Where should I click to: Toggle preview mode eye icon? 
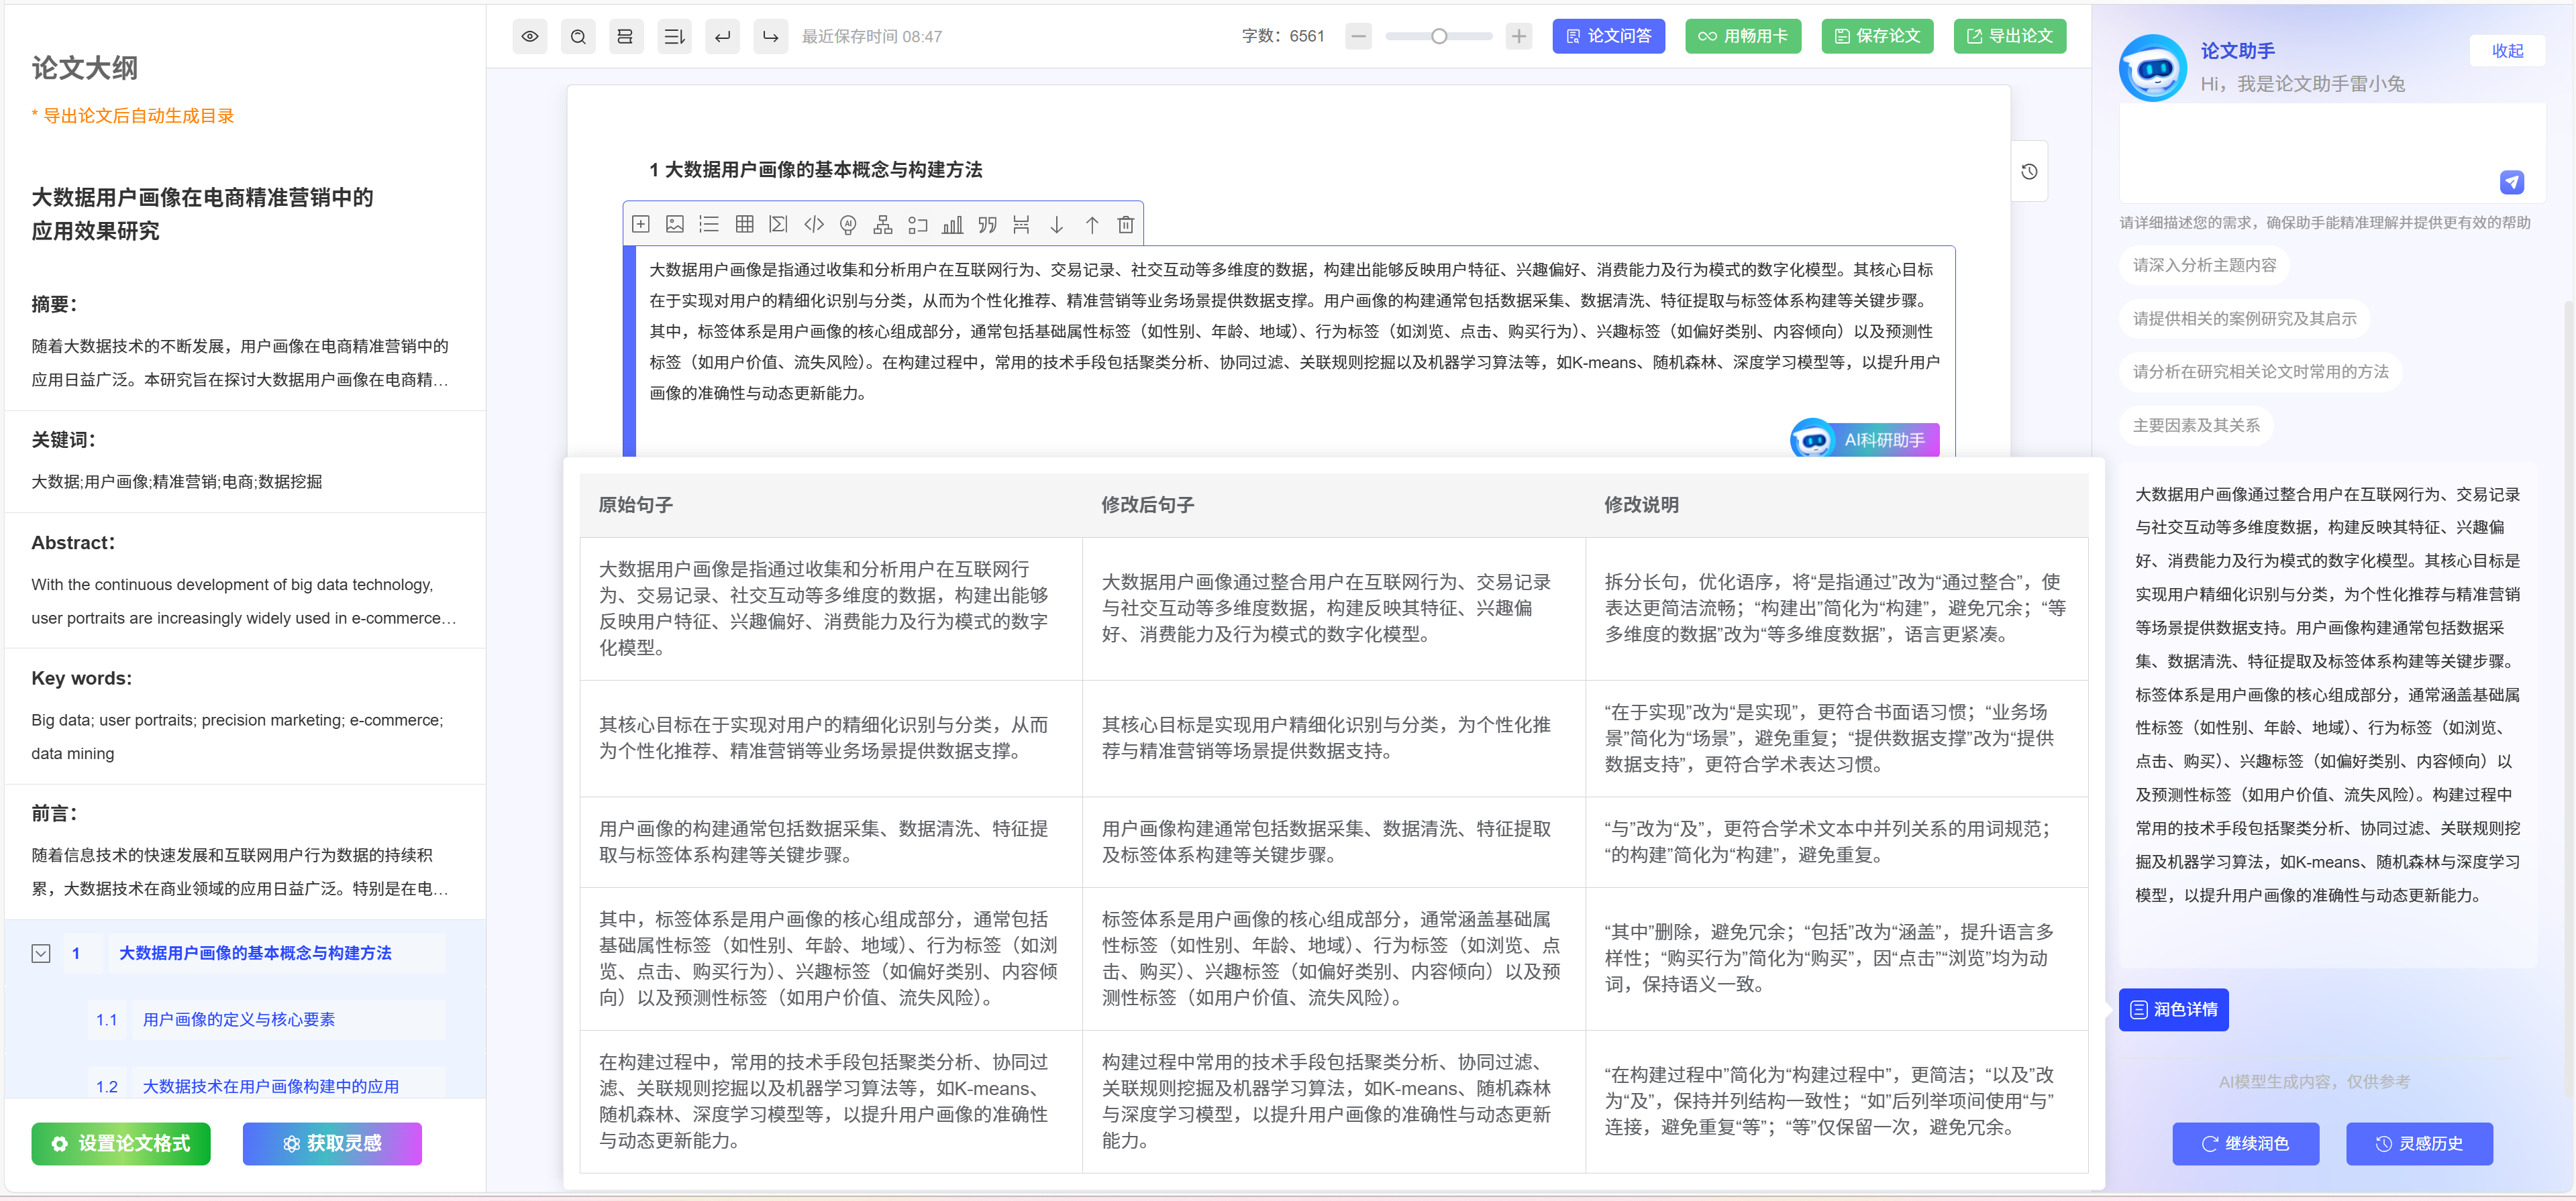coord(530,36)
